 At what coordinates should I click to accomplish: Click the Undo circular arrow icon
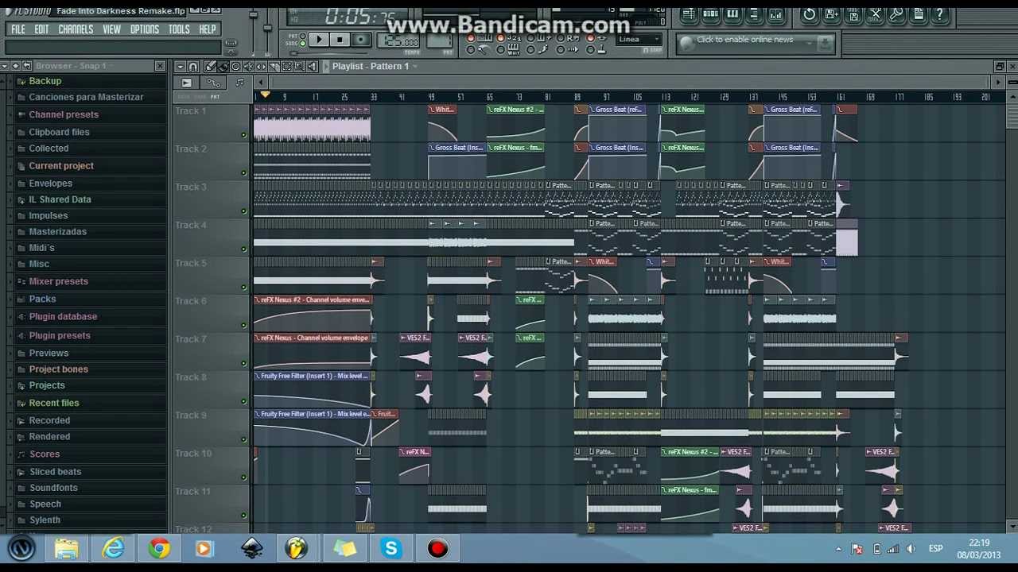pos(810,14)
